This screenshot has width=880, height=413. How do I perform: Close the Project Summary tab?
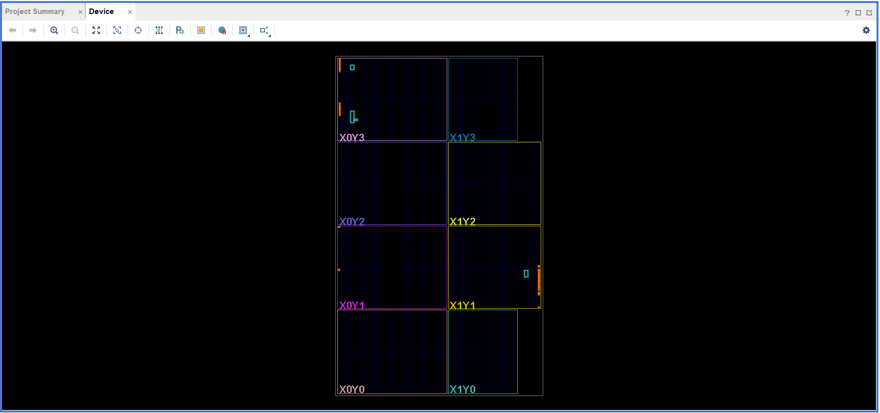coord(80,12)
